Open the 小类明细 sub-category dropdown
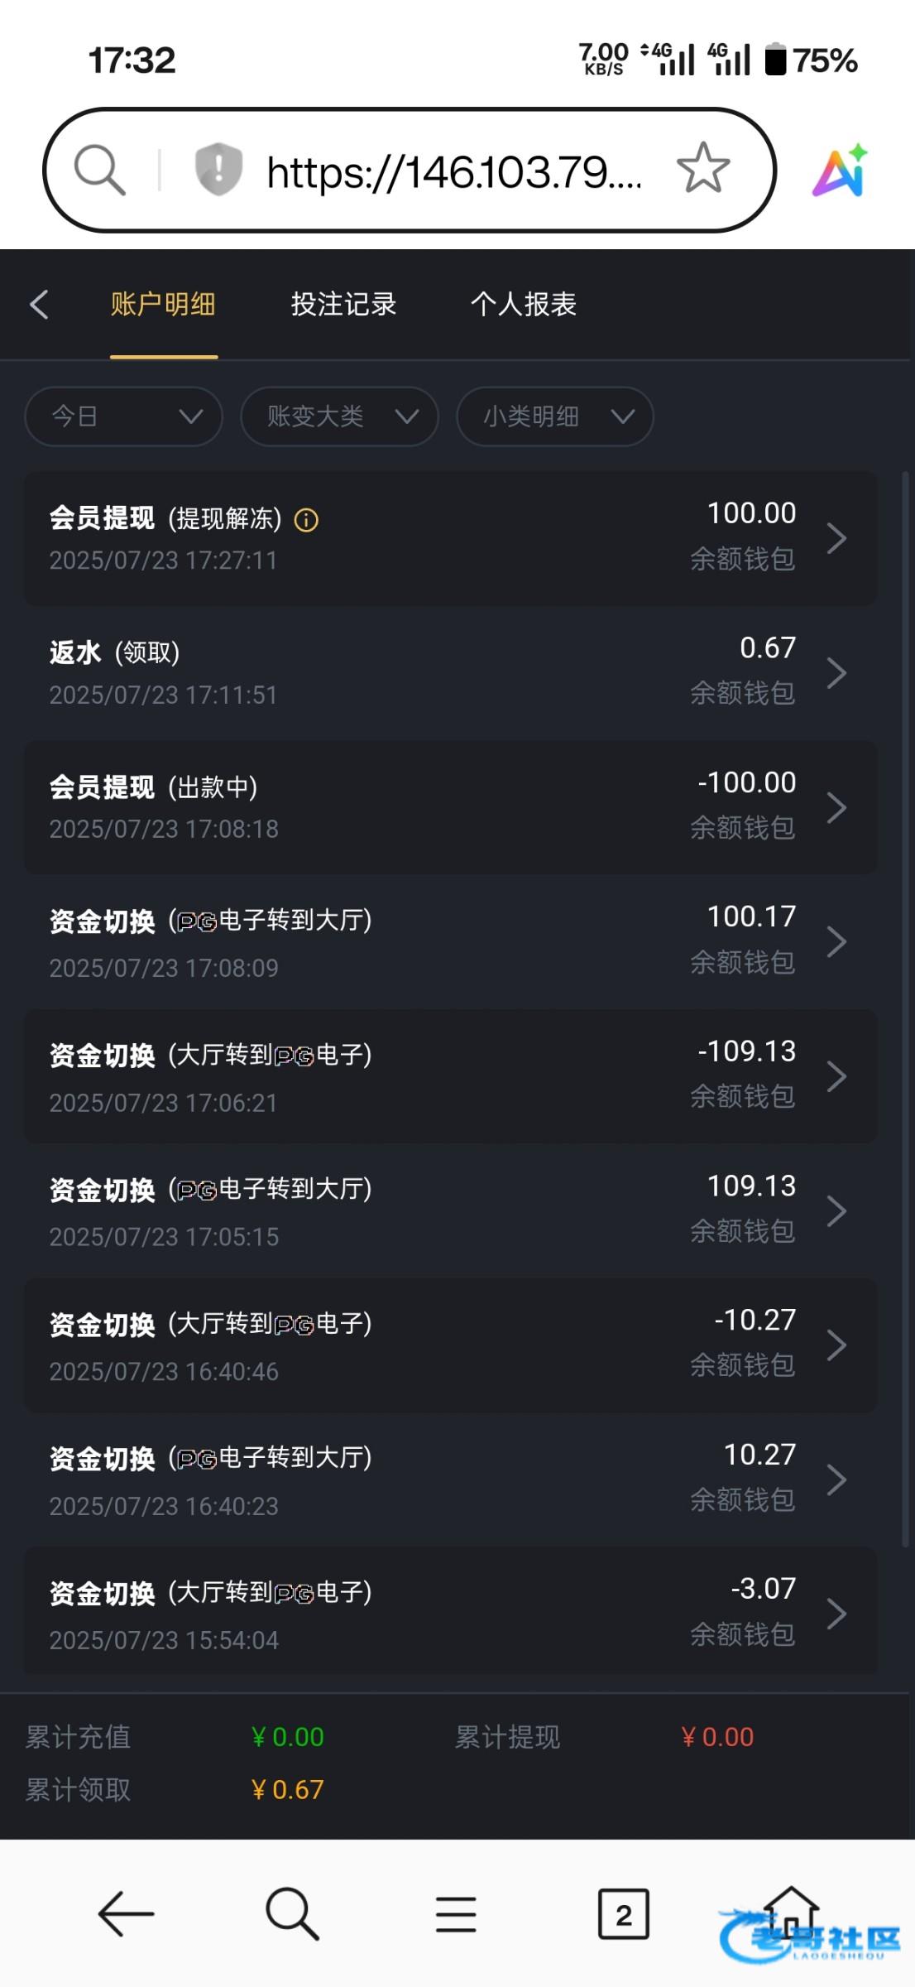Viewport: 915px width, 1987px height. [x=555, y=416]
